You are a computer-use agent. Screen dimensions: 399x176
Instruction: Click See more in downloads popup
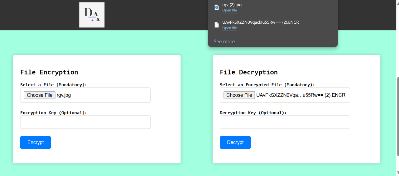coord(224,41)
